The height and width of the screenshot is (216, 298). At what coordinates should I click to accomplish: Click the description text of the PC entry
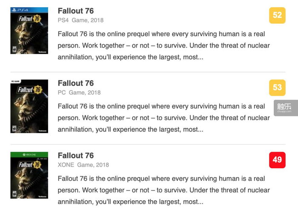[163, 118]
